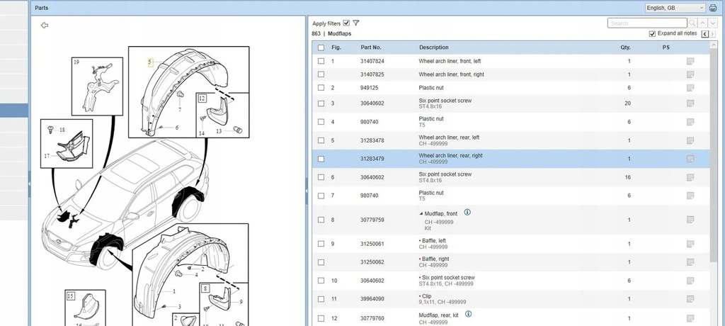725x326 pixels.
Task: Select checkbox for part 31250061
Action: pos(321,244)
